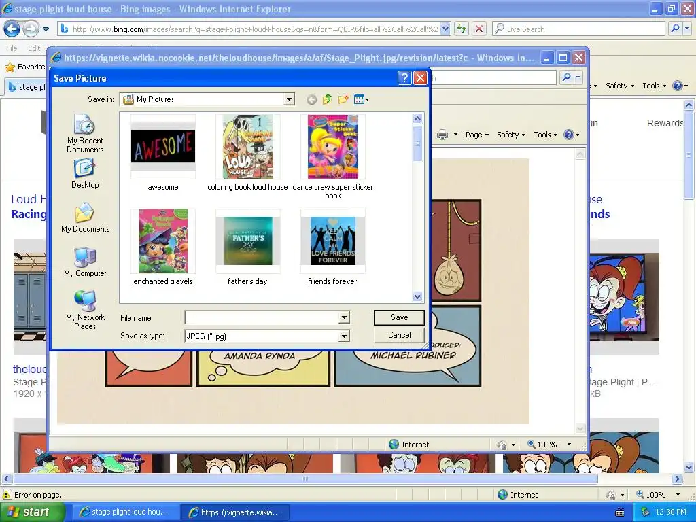This screenshot has height=522, width=696.
Task: Open the Safety menu in vignette window
Action: click(x=511, y=135)
